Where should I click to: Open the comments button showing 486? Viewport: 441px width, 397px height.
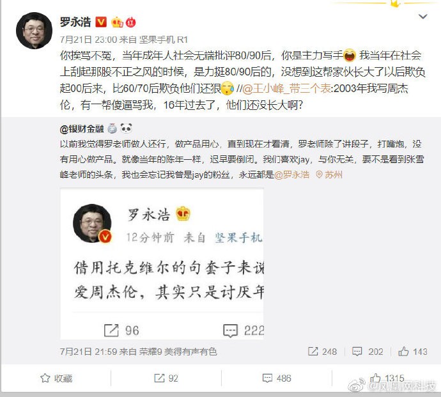277,378
